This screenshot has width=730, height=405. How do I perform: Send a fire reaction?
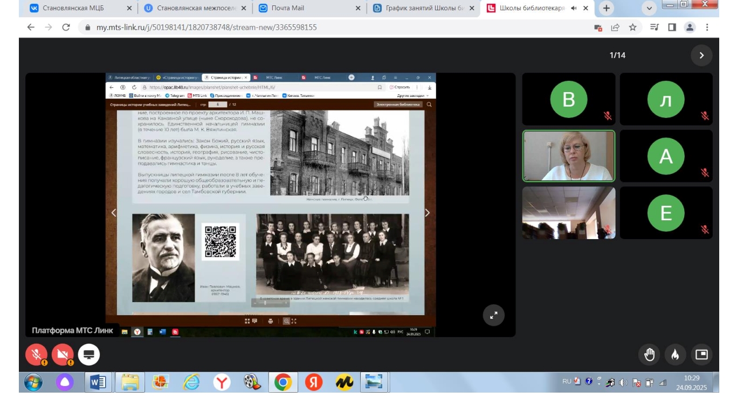(x=675, y=354)
